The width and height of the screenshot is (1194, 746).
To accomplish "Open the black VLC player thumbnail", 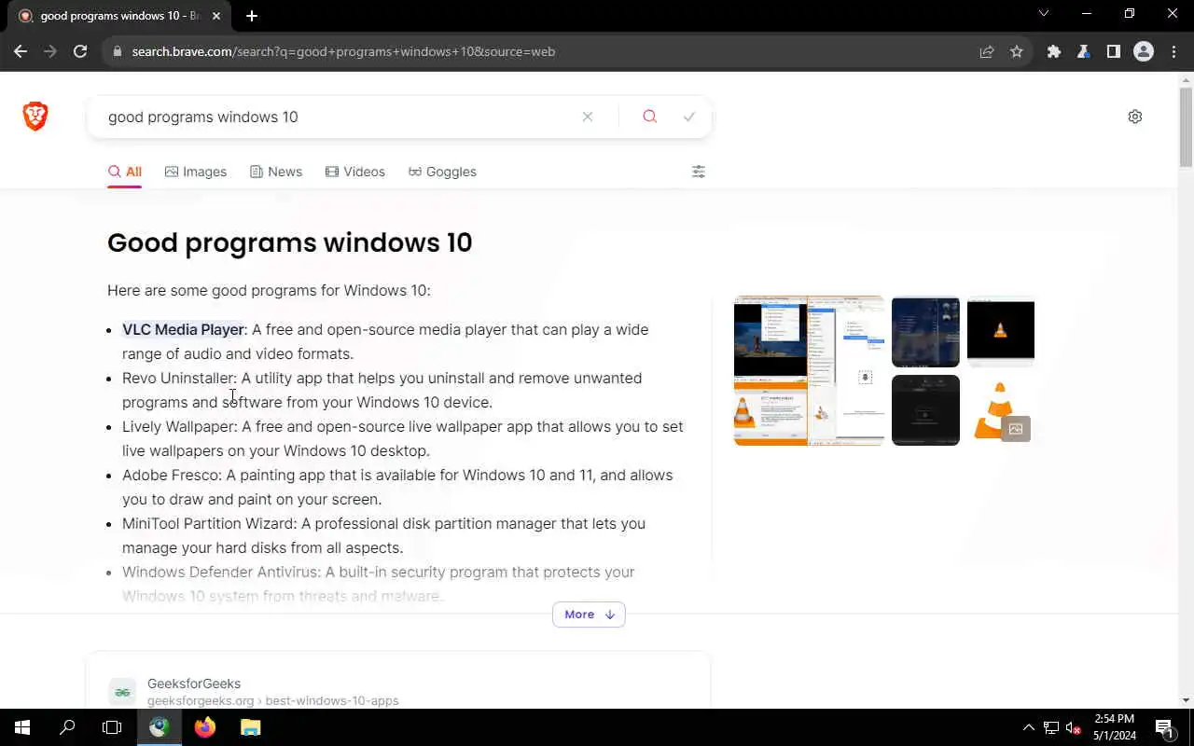I will (x=1001, y=332).
